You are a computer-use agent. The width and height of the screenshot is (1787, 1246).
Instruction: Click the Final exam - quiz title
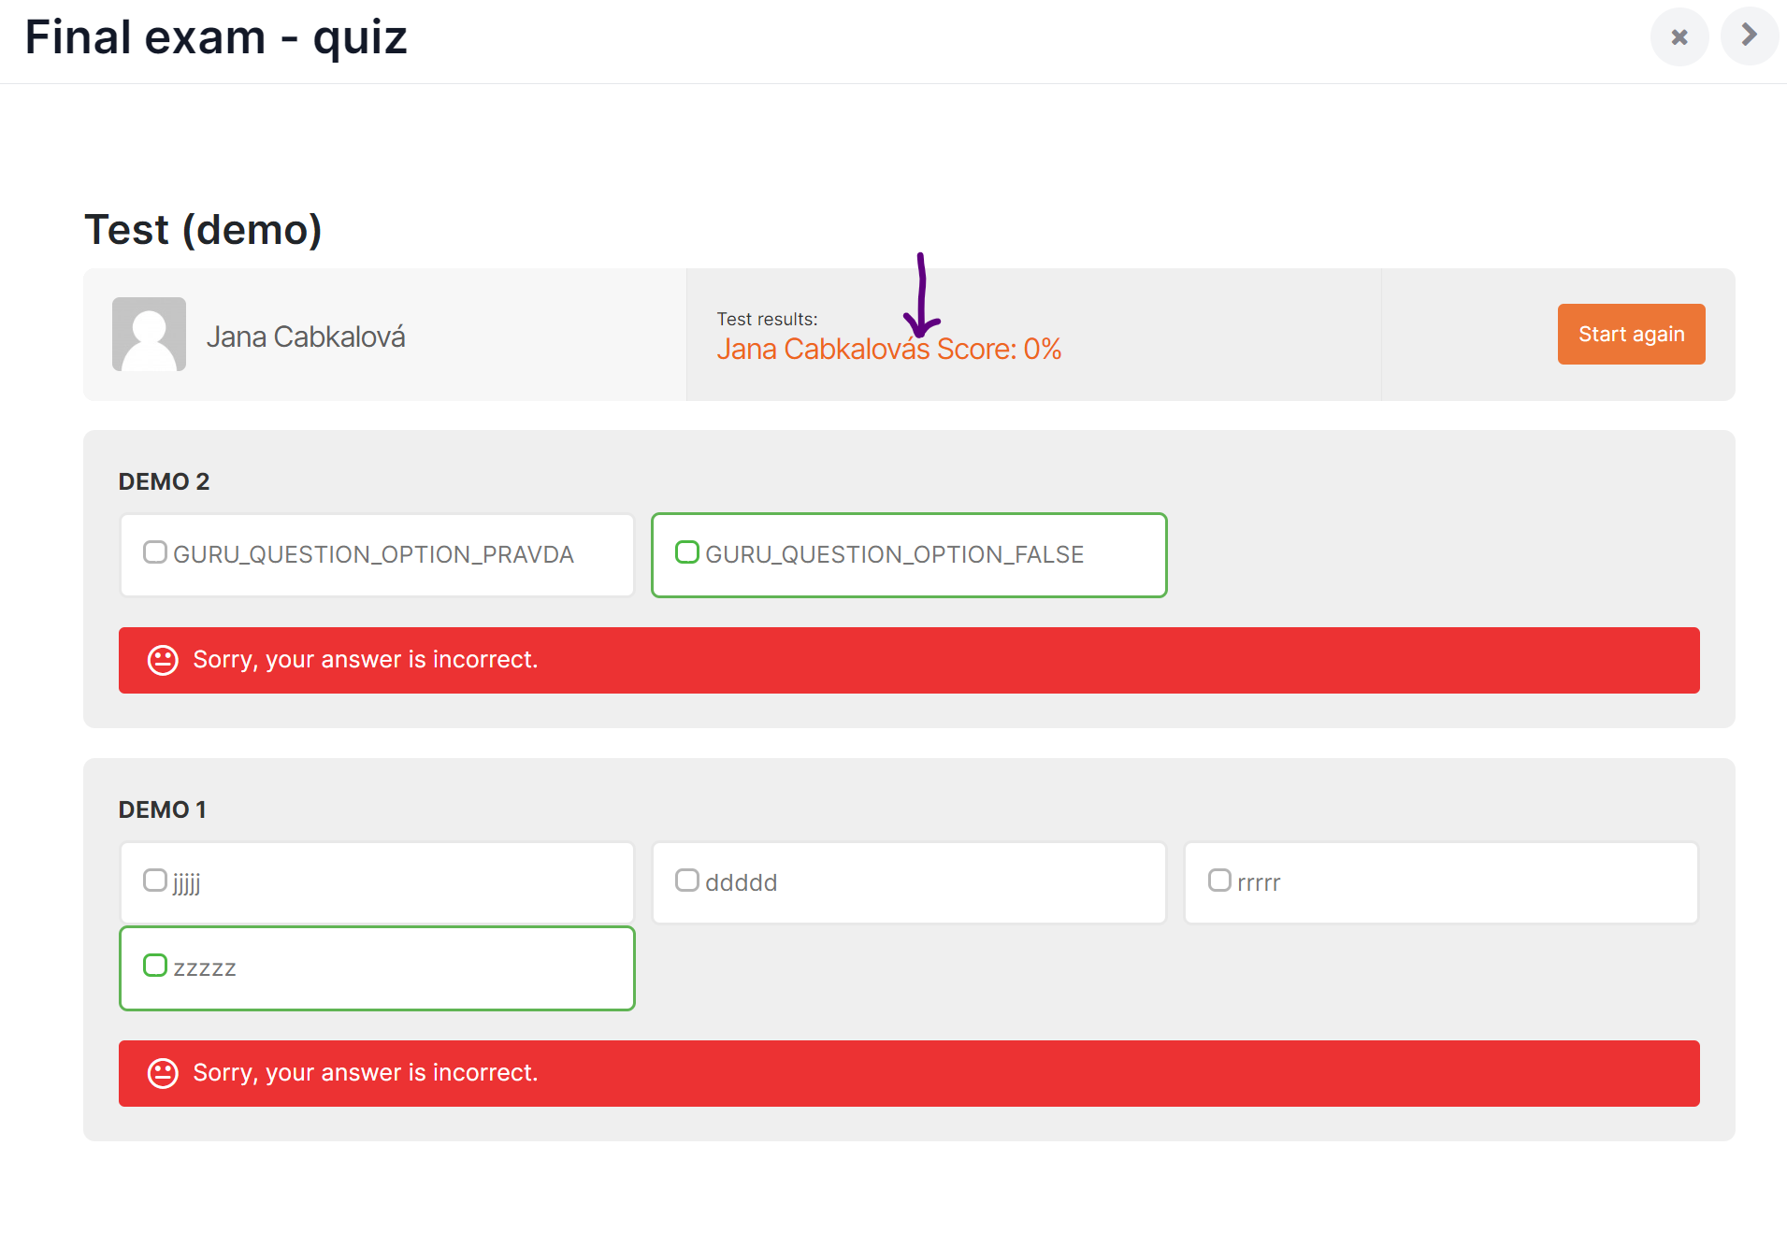pyautogui.click(x=216, y=38)
